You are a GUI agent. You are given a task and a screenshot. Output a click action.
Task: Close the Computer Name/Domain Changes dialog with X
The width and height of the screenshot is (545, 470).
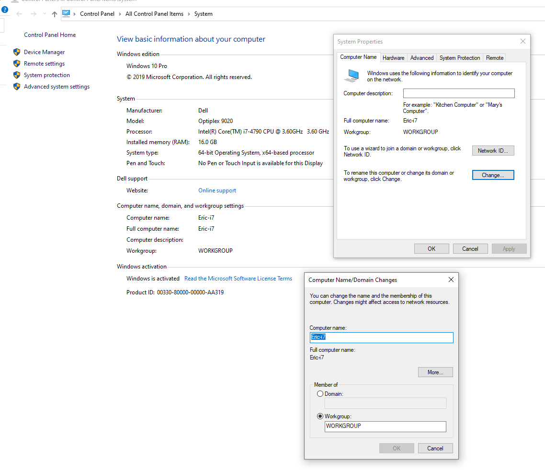click(451, 280)
